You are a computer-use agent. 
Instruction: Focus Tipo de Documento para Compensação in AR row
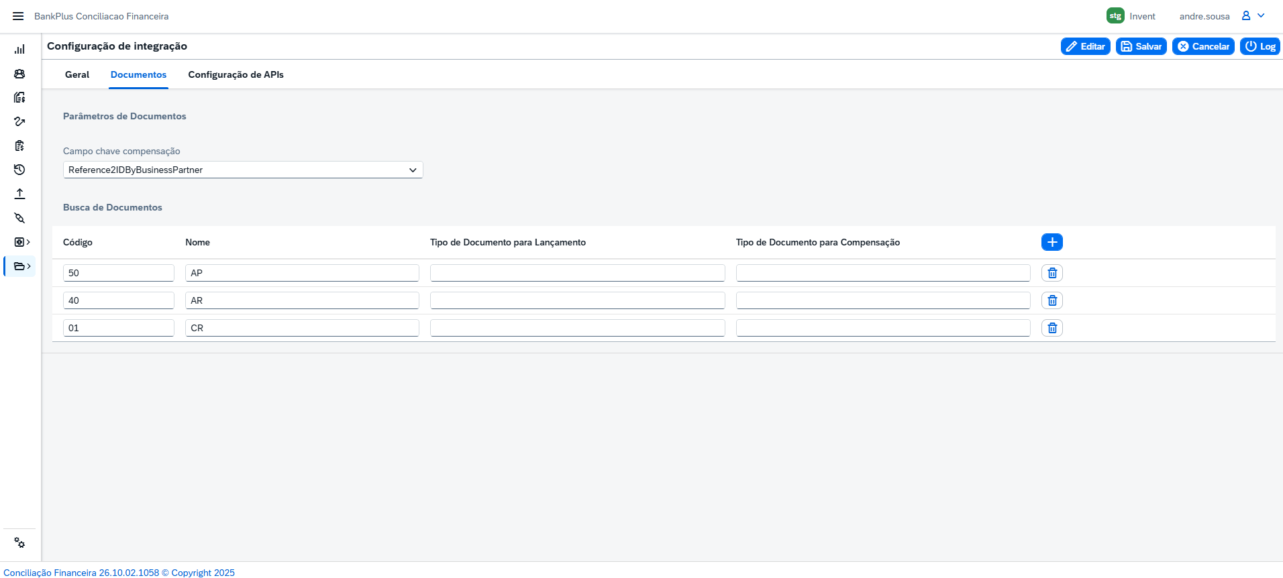[x=883, y=300]
